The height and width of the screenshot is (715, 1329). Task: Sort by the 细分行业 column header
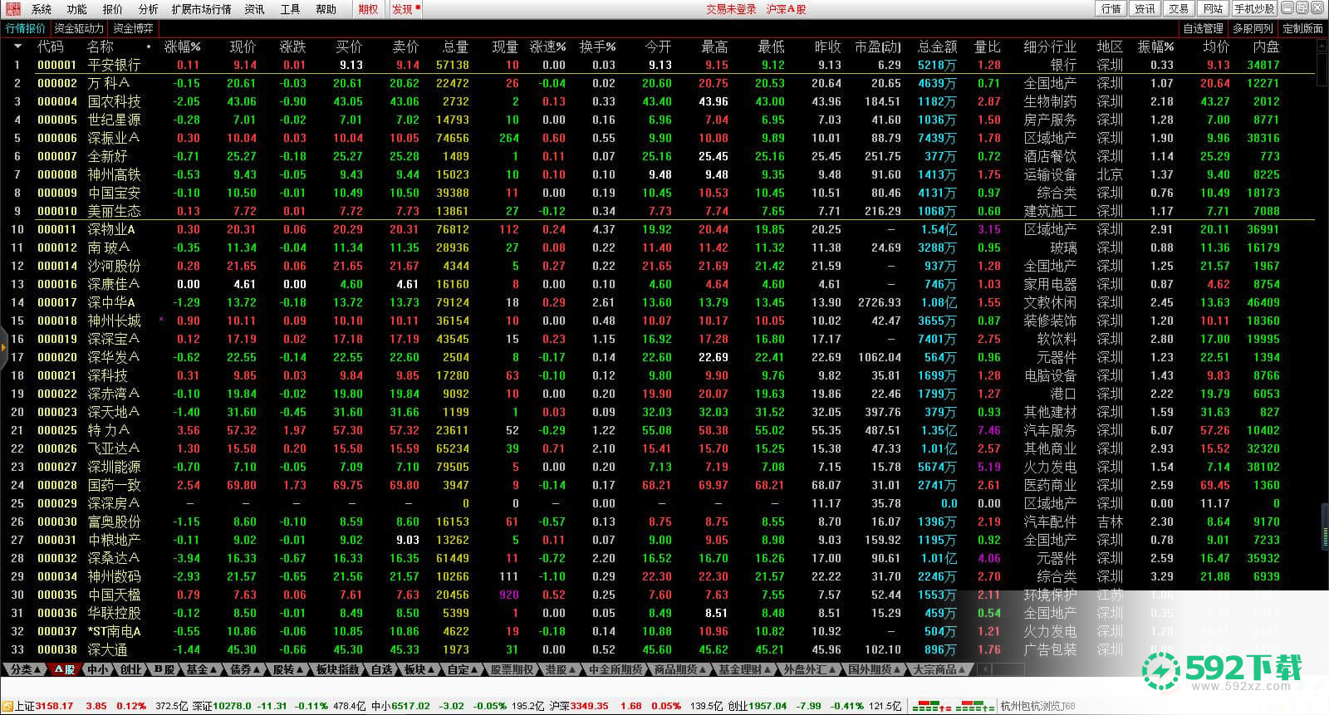coord(1049,47)
